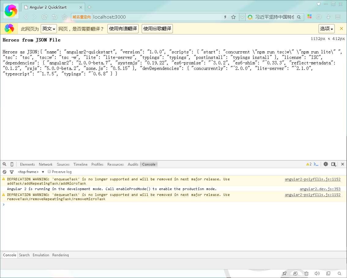Image resolution: width=347 pixels, height=278 pixels.
Task: Switch to the Network tab
Action: [x=46, y=164]
